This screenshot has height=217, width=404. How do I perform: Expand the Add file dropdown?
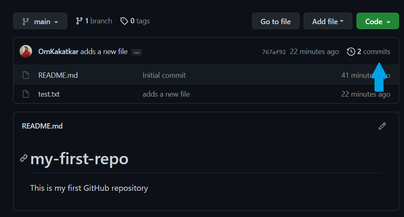coord(328,21)
